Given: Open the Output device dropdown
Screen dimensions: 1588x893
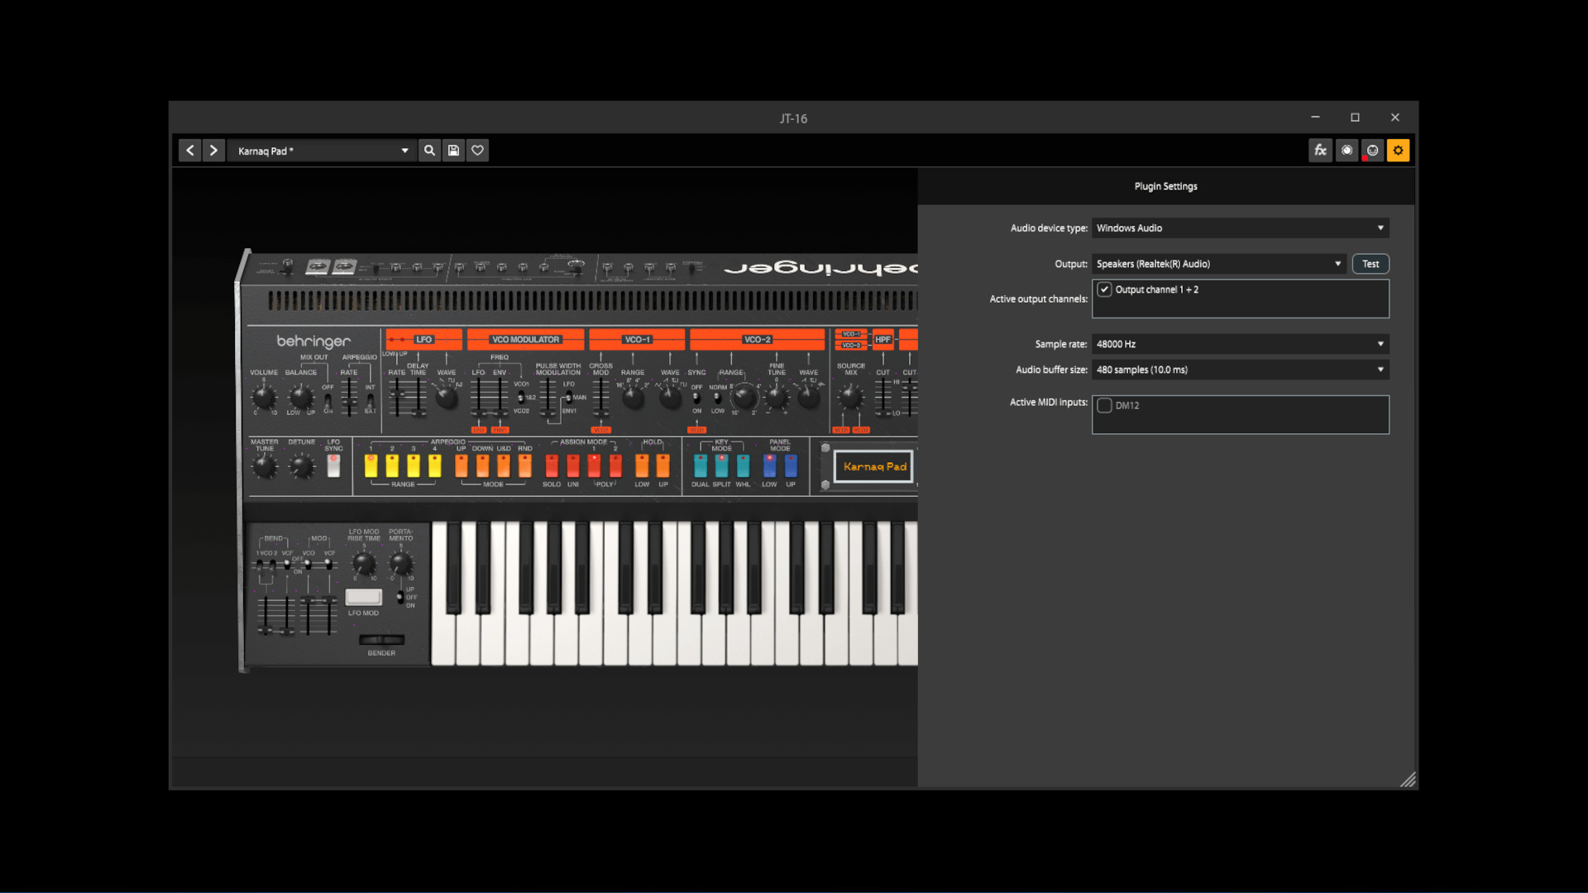Looking at the screenshot, I should click(1218, 264).
